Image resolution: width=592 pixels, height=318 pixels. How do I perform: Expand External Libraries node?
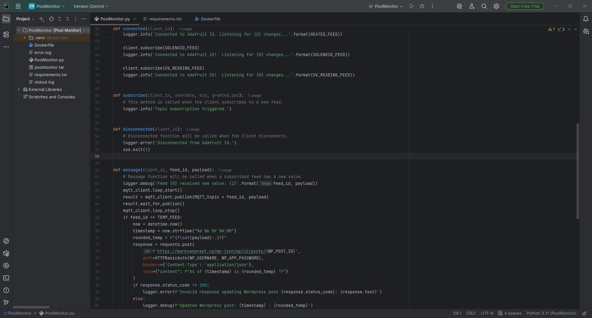tap(19, 89)
